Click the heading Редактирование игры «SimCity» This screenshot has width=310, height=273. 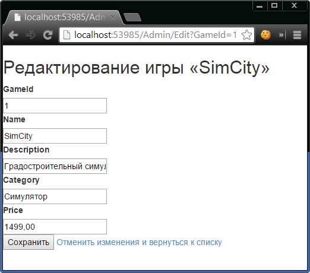pos(137,68)
